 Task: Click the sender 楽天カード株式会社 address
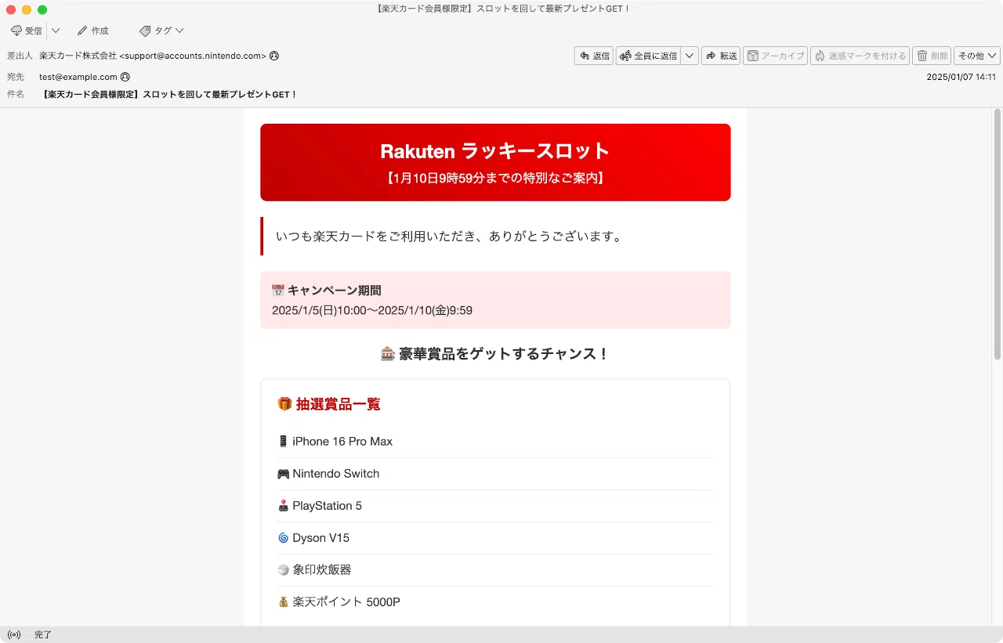coord(153,56)
